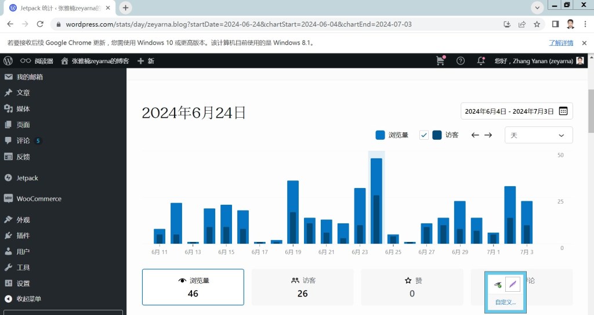The width and height of the screenshot is (594, 315).
Task: Bookmark this page with star icon
Action: tap(537, 24)
